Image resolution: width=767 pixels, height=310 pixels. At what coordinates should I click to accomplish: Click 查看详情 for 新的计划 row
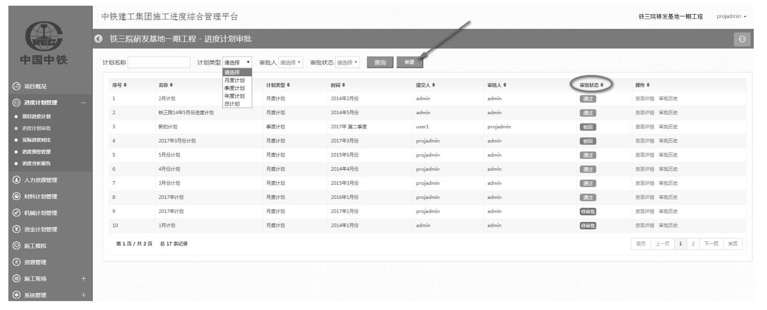click(645, 127)
